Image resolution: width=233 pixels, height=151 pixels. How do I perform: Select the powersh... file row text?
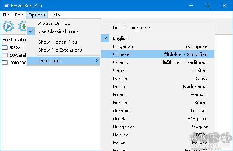[x=18, y=55]
